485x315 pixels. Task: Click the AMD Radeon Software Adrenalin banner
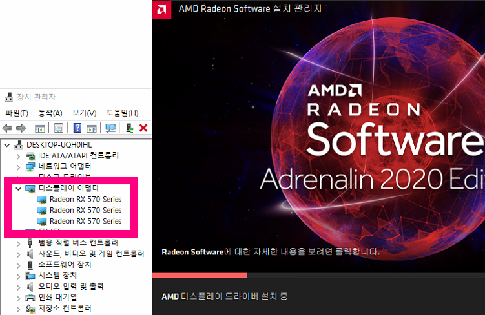[x=318, y=136]
